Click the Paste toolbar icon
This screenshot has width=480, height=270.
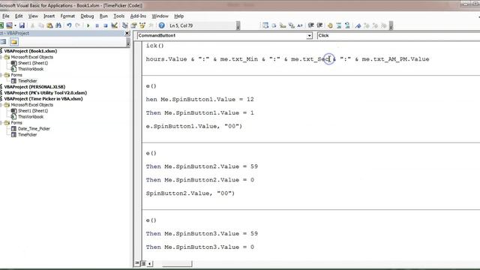(49, 25)
